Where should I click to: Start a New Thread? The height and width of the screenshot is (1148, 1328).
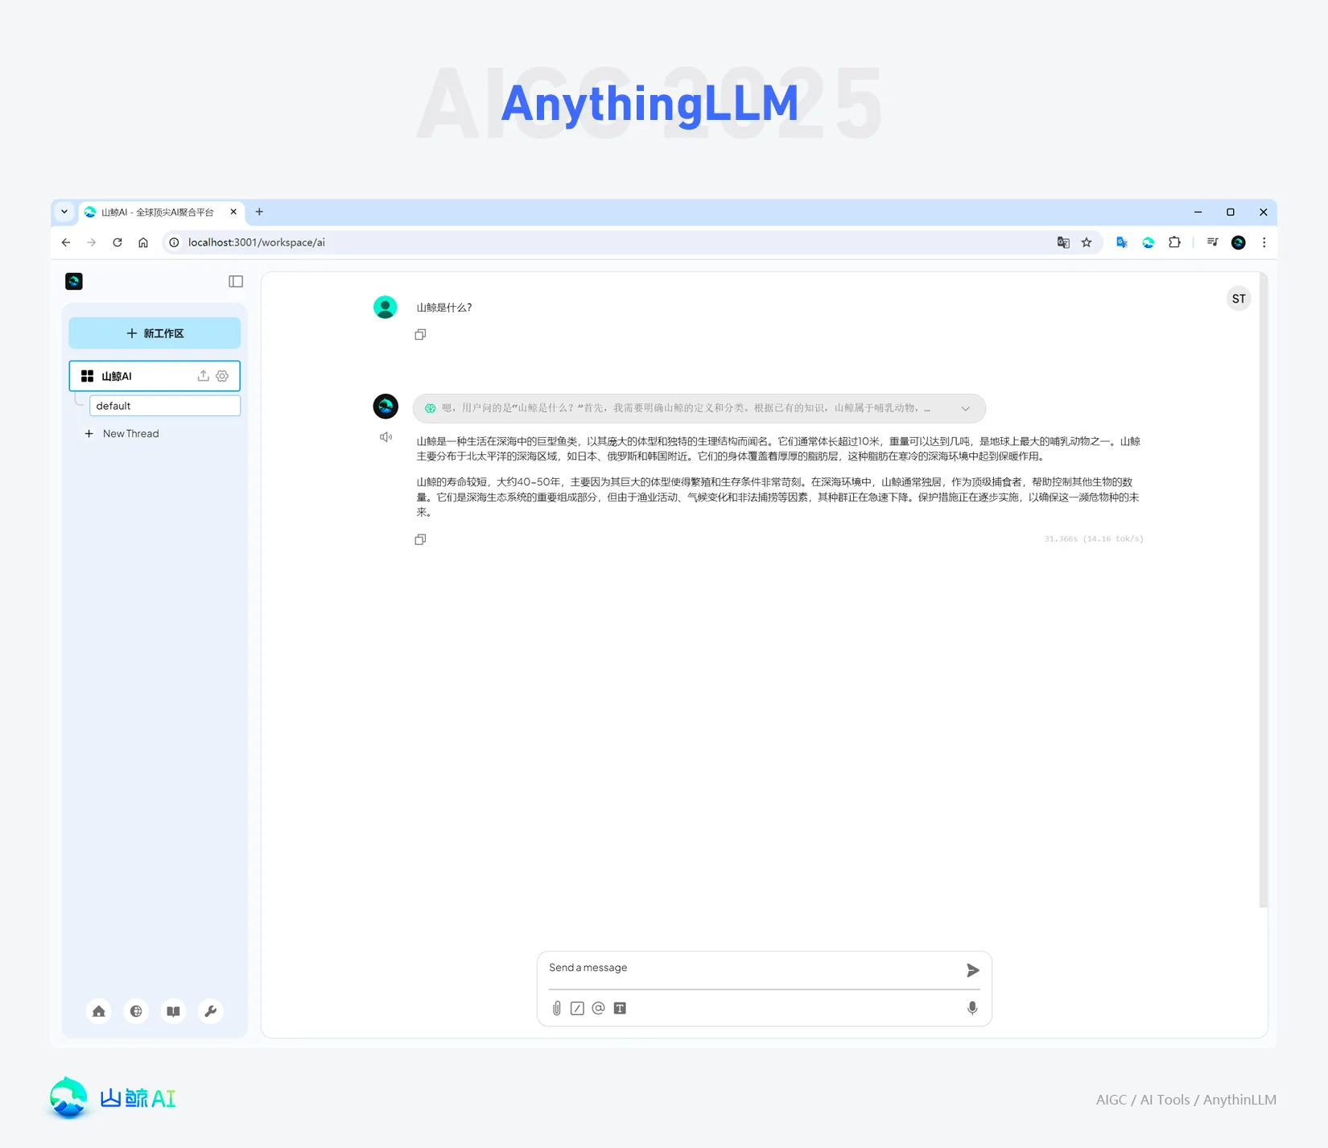(x=122, y=434)
